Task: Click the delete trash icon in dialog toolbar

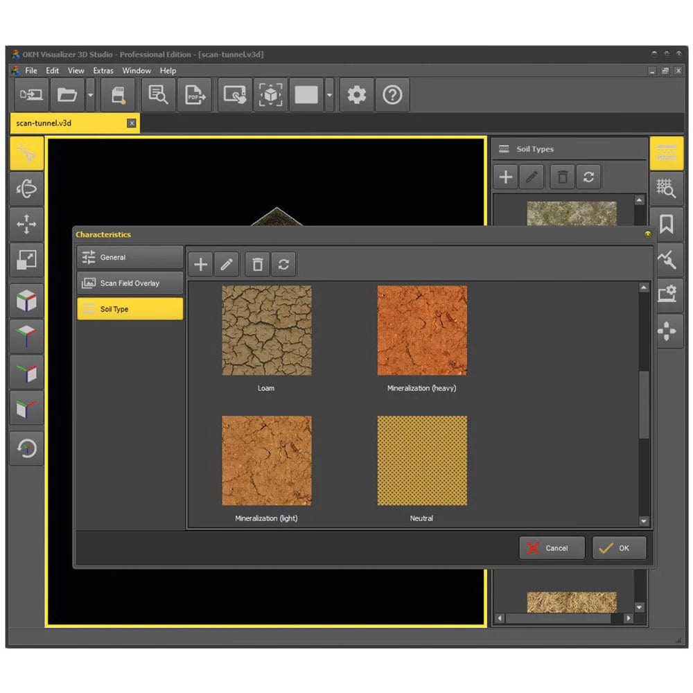Action: 257,264
